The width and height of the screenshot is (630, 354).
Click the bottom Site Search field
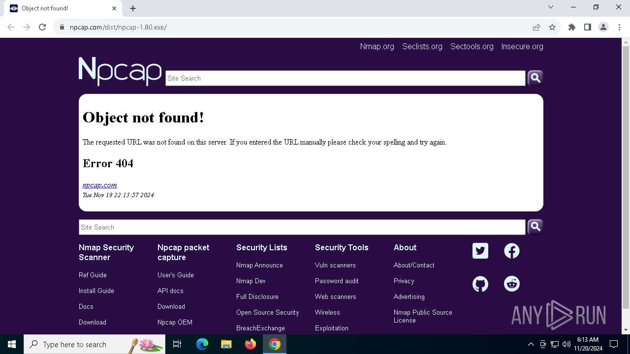302,227
